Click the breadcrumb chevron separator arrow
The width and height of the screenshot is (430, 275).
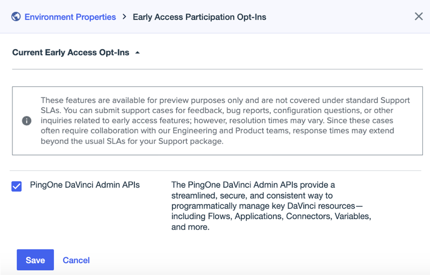125,17
